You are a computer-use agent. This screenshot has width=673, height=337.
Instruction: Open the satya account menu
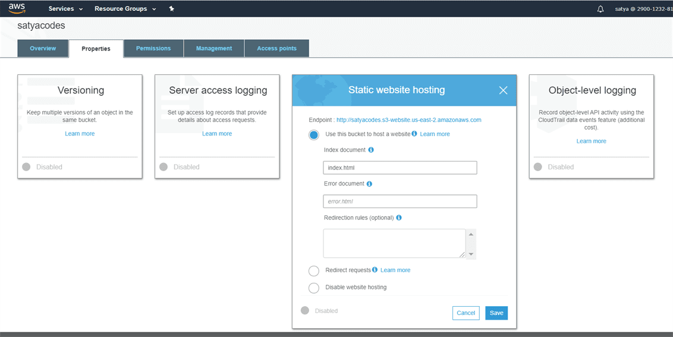[x=643, y=9]
